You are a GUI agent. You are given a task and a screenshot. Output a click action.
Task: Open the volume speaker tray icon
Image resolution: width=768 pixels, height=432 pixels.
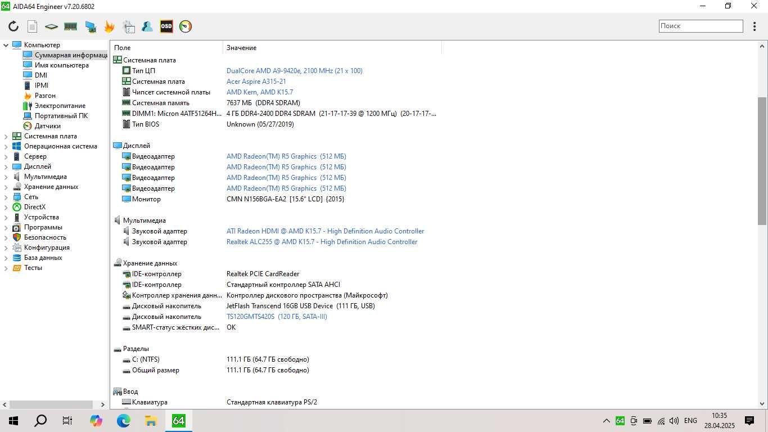pos(674,421)
